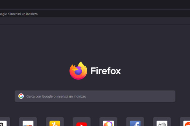Open the Wikipedia top site tile
190x126 pixels.
[162, 122]
